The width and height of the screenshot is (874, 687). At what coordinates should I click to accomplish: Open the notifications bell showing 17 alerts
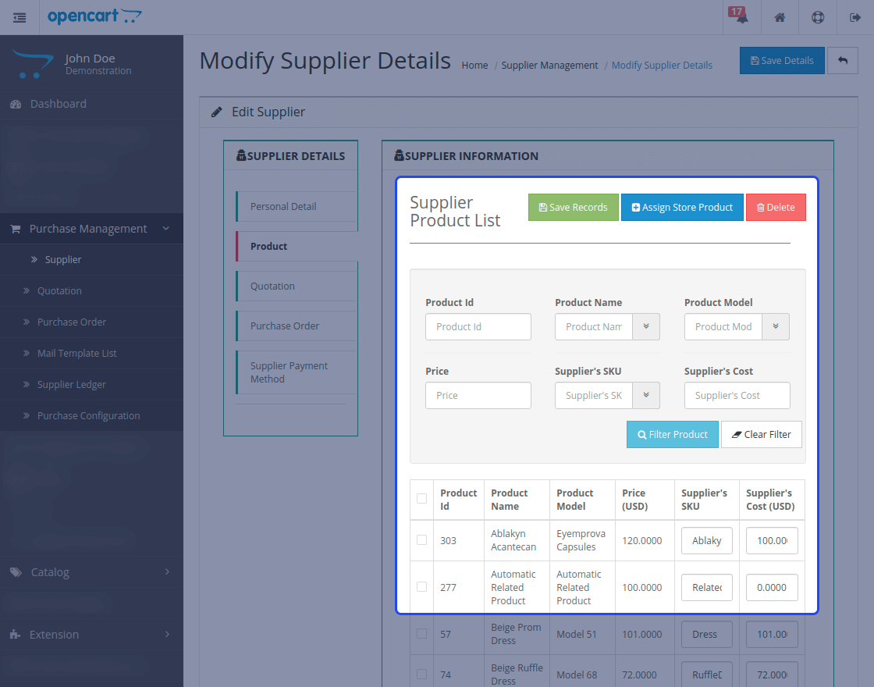(x=739, y=16)
